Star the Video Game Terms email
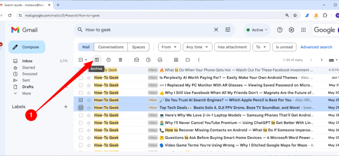339x156 pixels. (x=88, y=145)
